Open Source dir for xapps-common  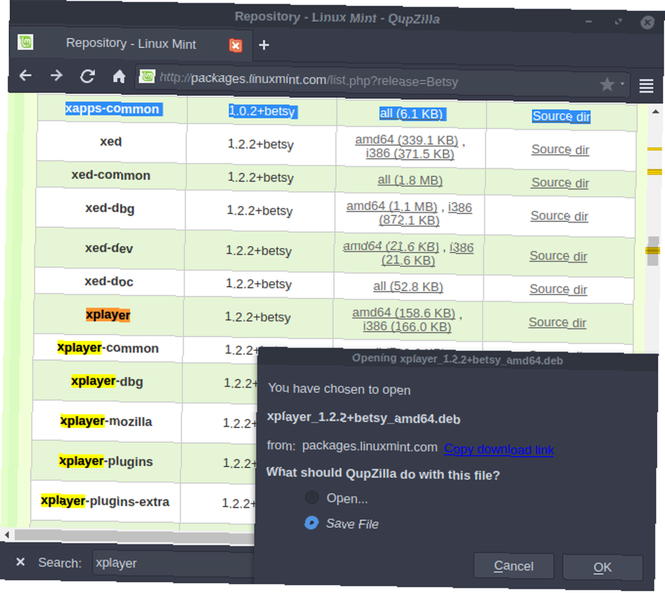(561, 116)
